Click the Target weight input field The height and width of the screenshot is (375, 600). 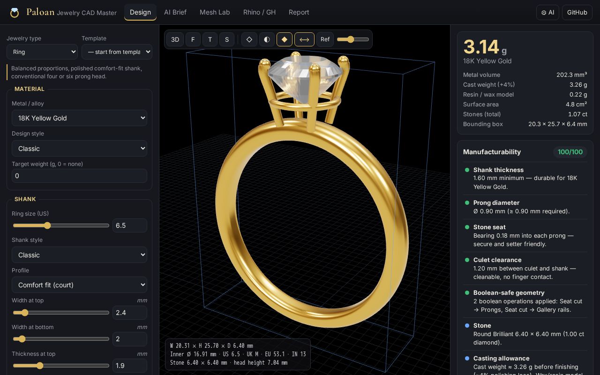79,176
